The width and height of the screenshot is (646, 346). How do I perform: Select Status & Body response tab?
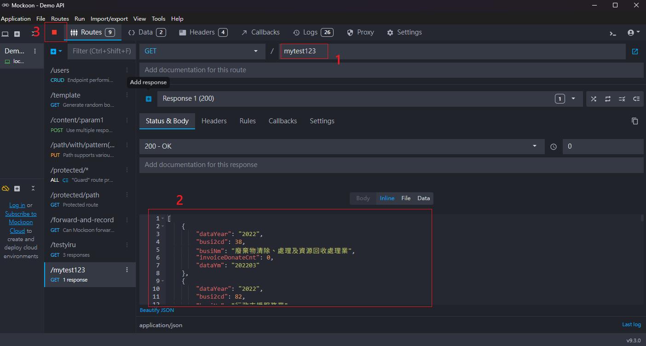click(167, 121)
